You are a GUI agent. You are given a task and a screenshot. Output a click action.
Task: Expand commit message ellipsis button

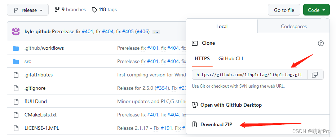[156, 32]
